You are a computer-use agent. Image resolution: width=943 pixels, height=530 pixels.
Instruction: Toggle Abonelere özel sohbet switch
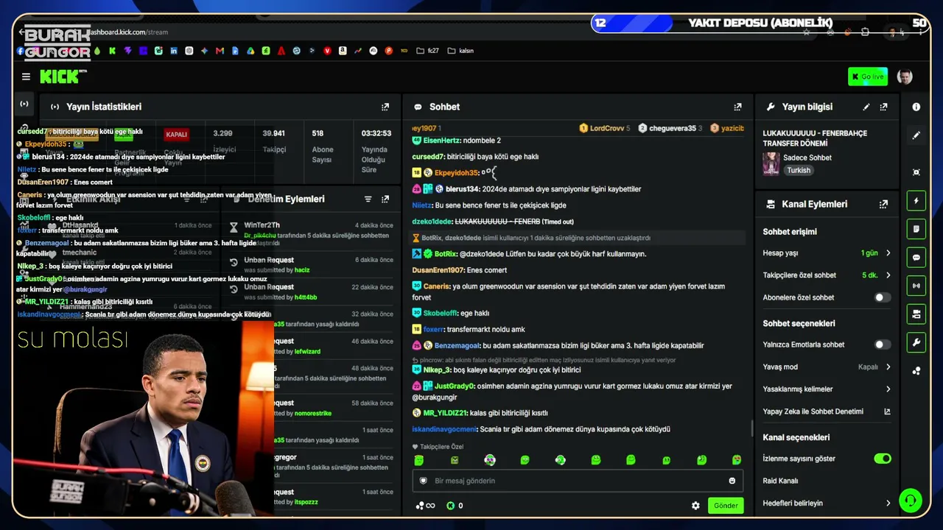(882, 297)
